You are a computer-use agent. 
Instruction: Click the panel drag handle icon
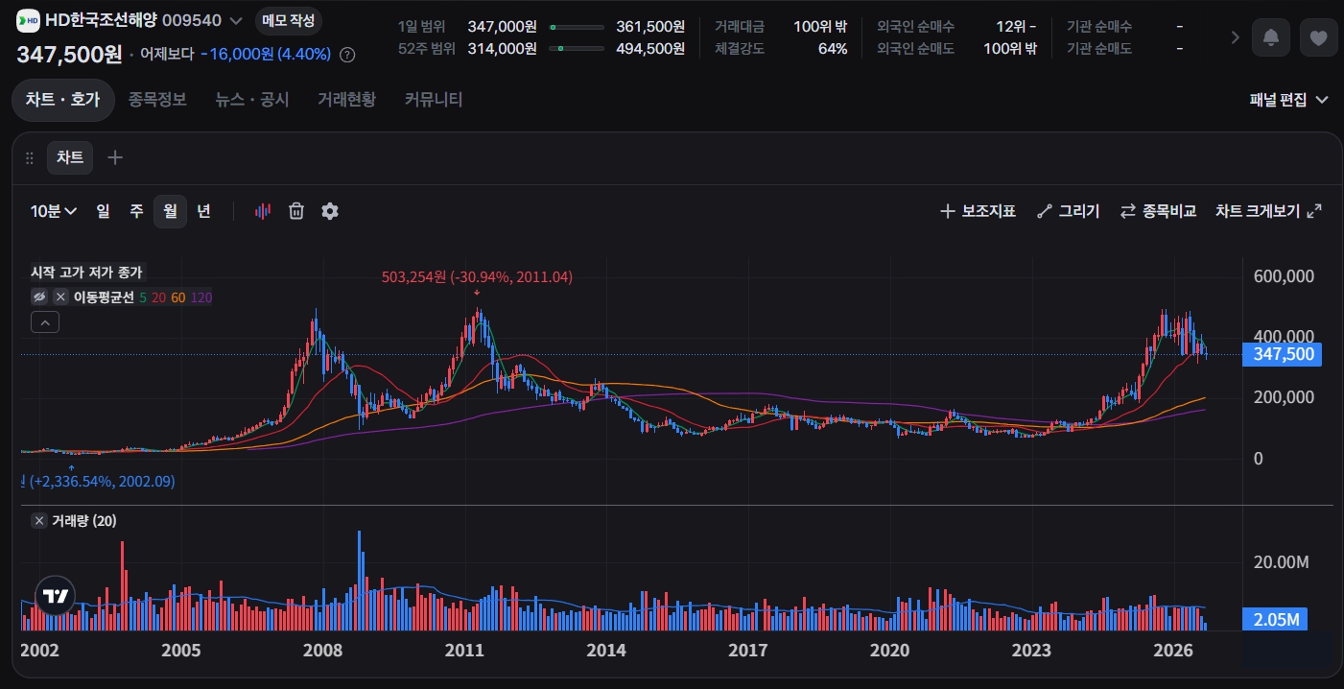click(x=29, y=158)
